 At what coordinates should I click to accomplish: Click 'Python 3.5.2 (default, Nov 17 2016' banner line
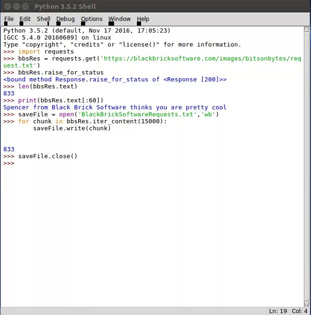point(87,31)
